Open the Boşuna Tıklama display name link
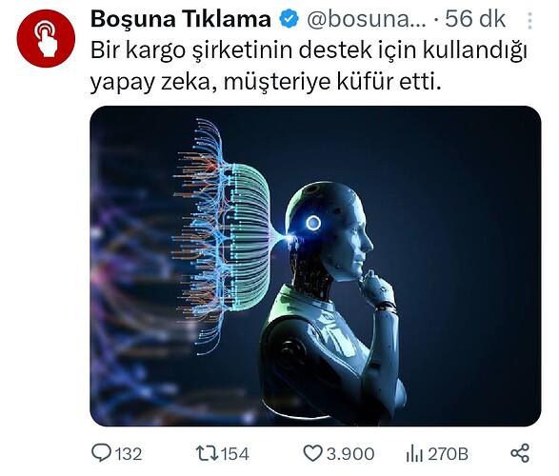Image resolution: width=559 pixels, height=476 pixels. [x=181, y=19]
